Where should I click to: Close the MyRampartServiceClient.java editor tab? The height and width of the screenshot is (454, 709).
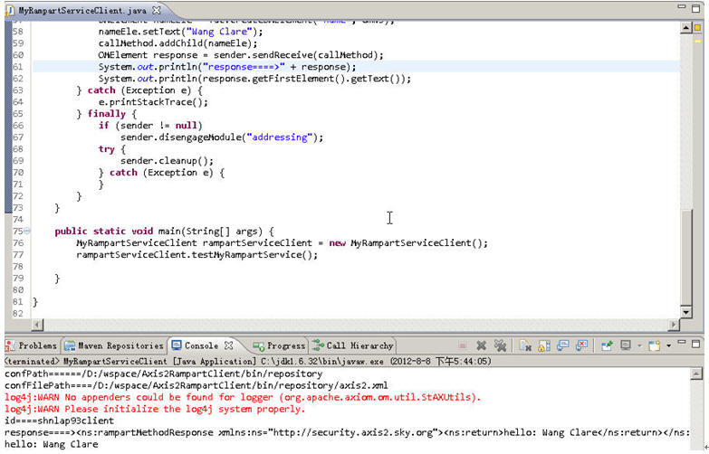(x=157, y=9)
